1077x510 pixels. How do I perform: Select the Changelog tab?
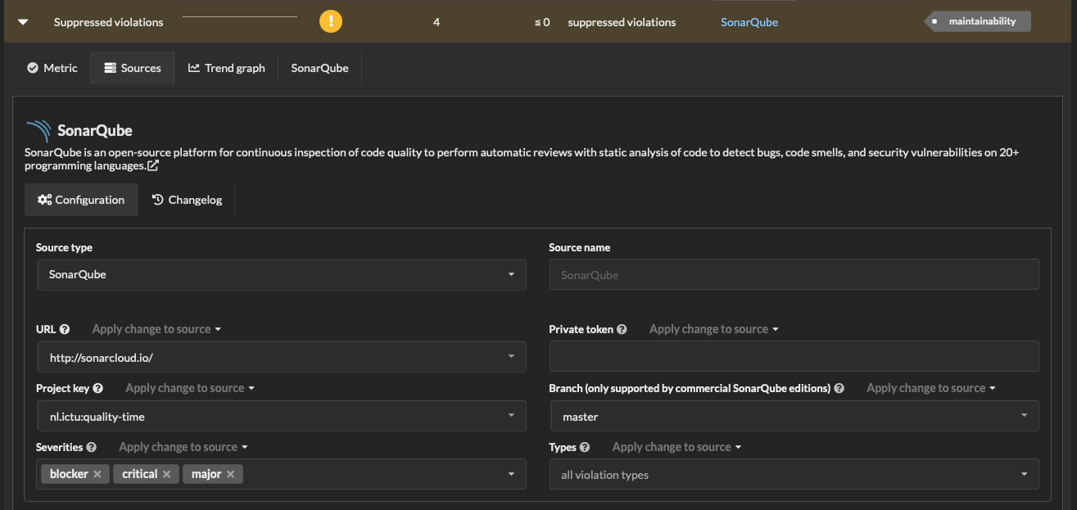point(187,200)
